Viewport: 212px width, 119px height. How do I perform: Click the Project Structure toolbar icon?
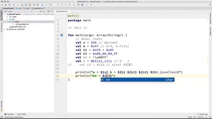(82, 5)
